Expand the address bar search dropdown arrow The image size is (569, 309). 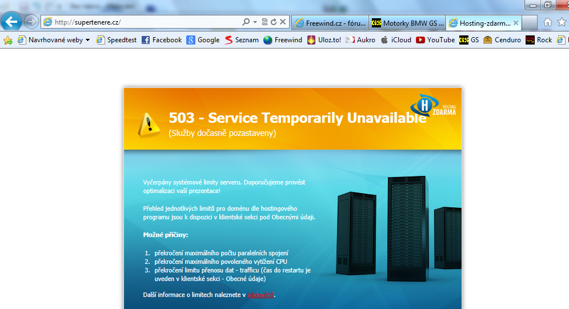[255, 22]
